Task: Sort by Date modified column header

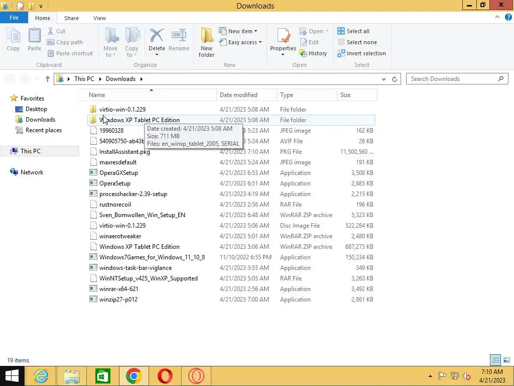Action: (x=246, y=95)
